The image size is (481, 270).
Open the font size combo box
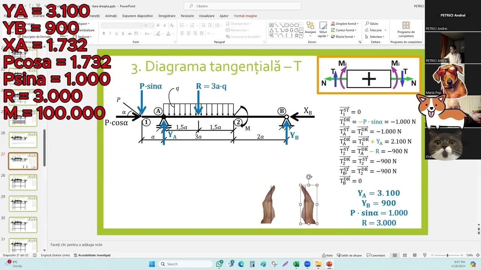[149, 25]
